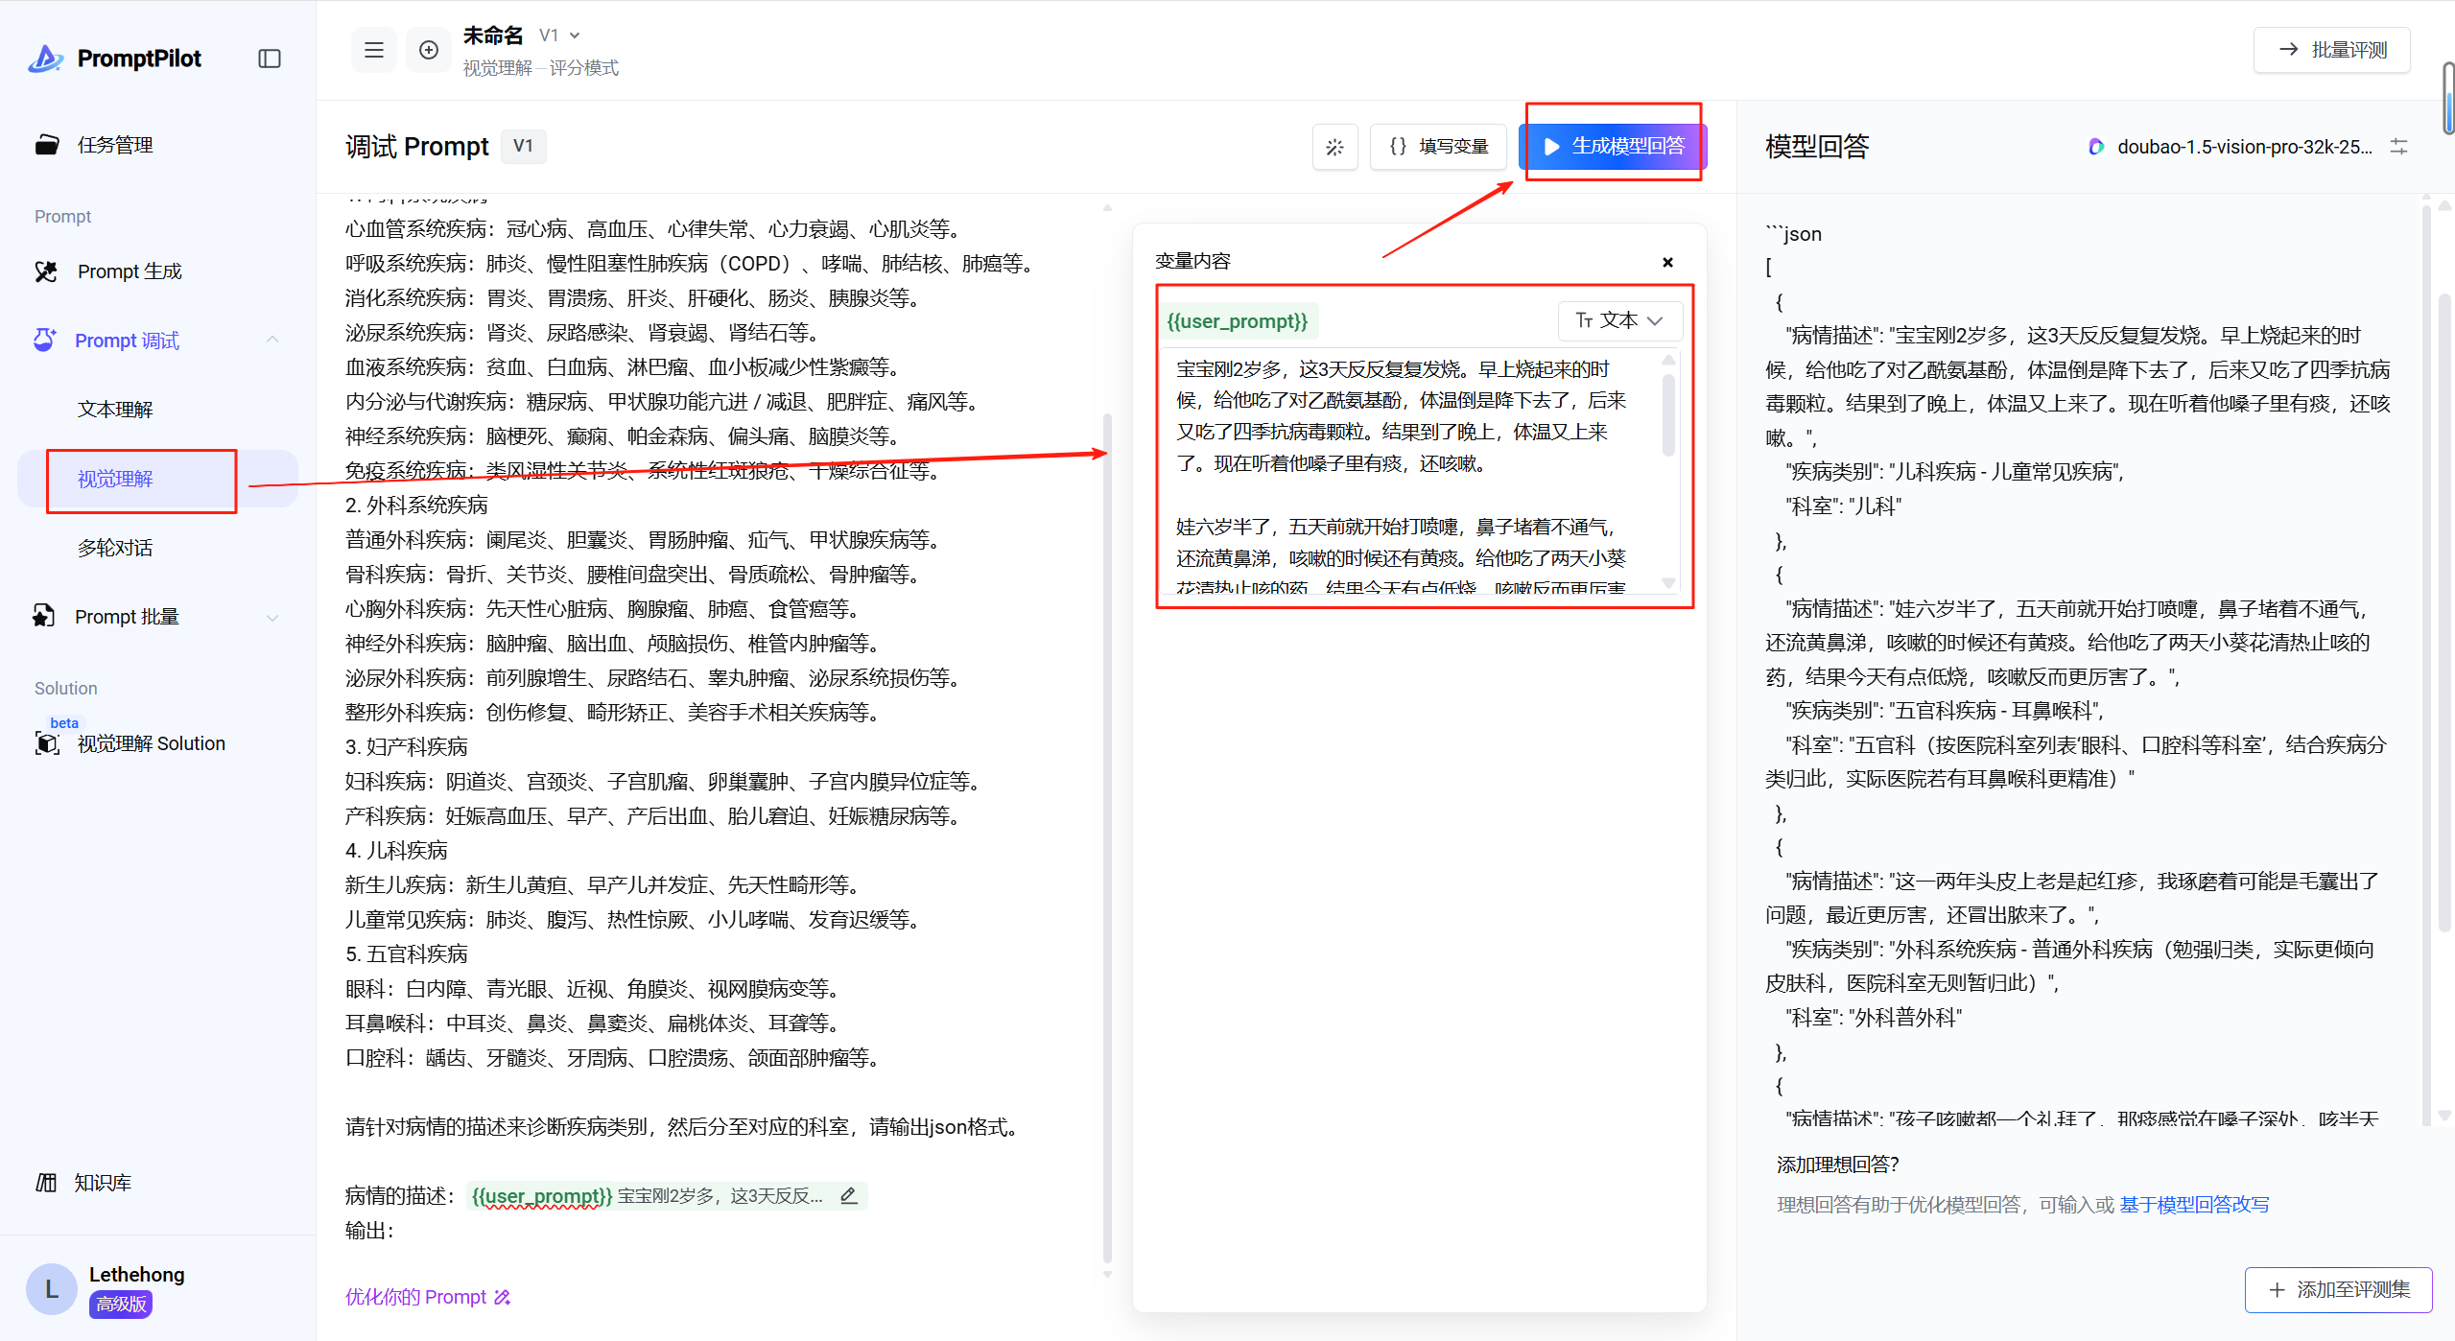2455x1341 pixels.
Task: Select 文本理解 in sidebar
Action: tap(115, 410)
